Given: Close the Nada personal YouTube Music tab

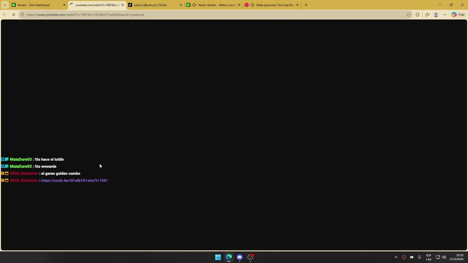Looking at the screenshot, I should click(297, 5).
